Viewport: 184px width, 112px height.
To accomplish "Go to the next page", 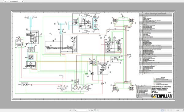I will pos(89,110).
